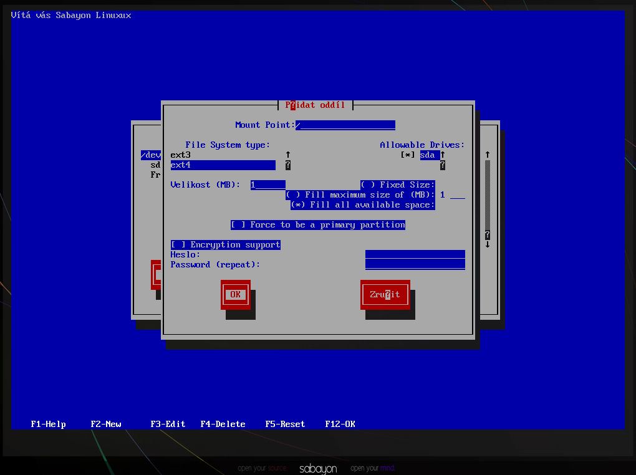Image resolution: width=636 pixels, height=475 pixels.
Task: Click up arrow of Allowable Drives list
Action: (x=443, y=155)
